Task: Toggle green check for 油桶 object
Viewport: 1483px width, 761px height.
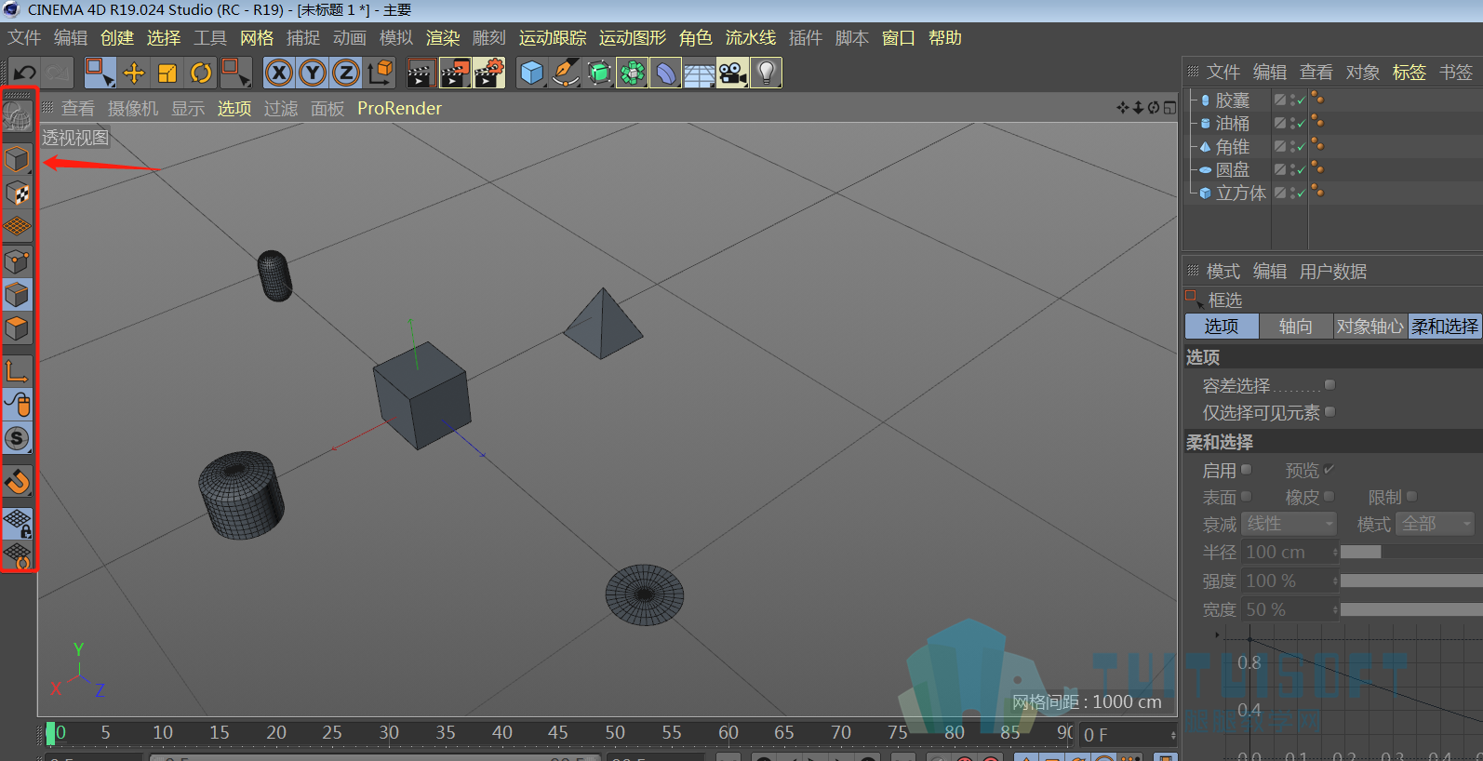Action: pos(1301,124)
